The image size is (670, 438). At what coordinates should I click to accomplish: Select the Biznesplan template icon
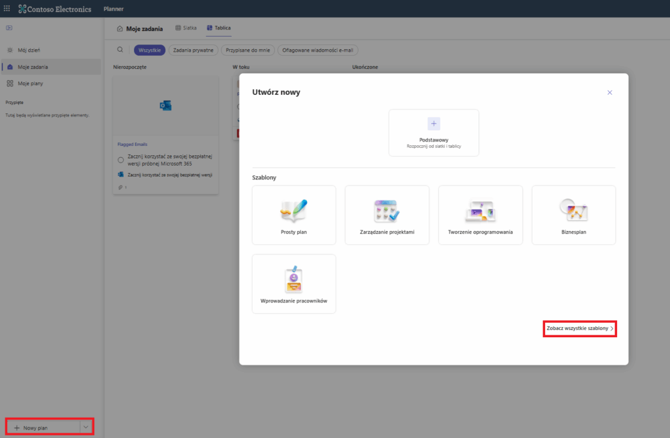(x=573, y=210)
